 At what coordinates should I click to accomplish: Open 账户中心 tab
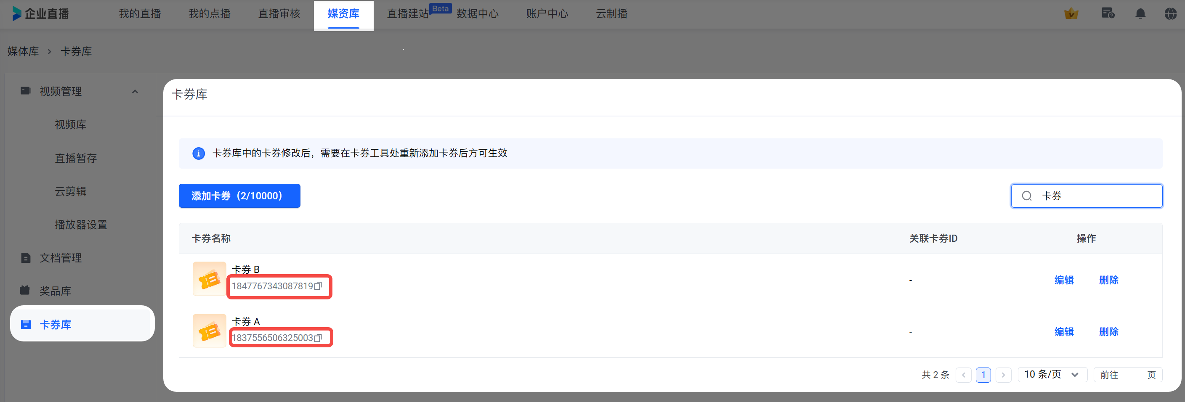pos(547,14)
